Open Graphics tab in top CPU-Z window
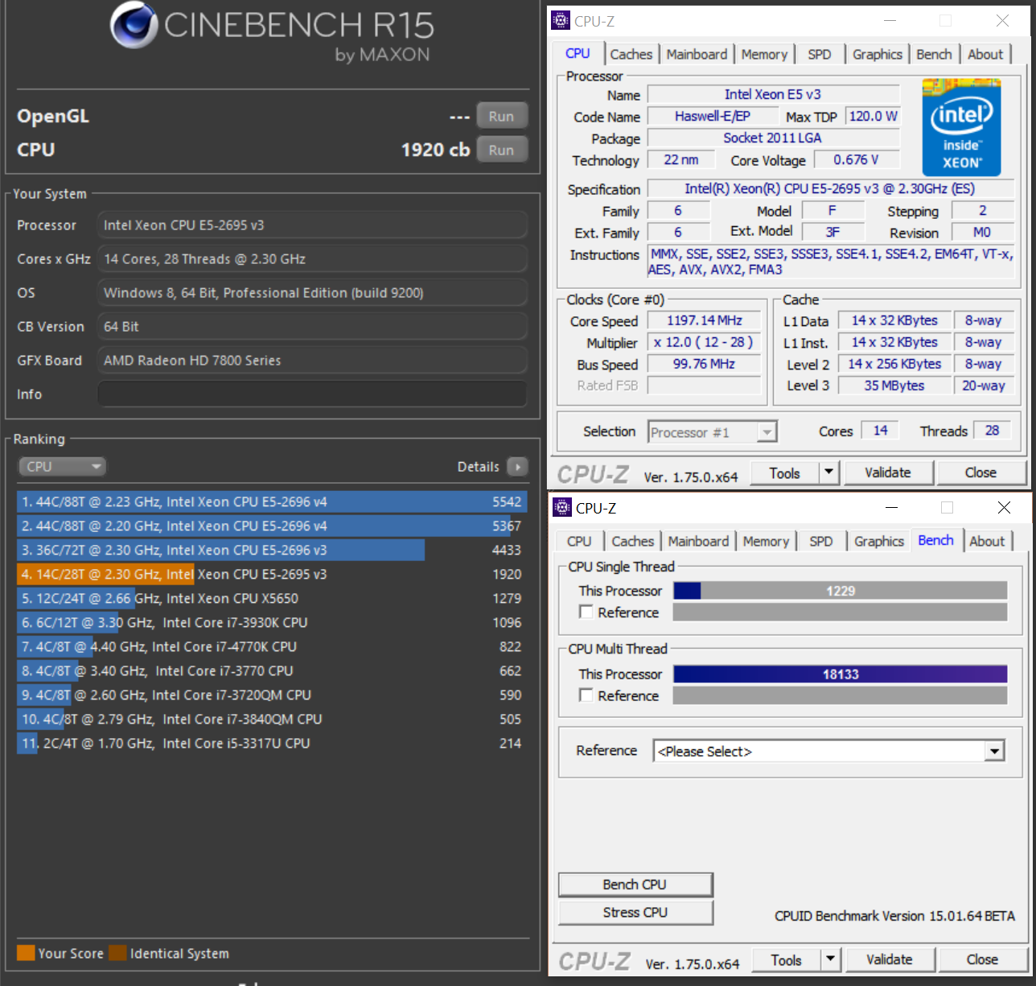Image resolution: width=1036 pixels, height=986 pixels. click(x=878, y=55)
